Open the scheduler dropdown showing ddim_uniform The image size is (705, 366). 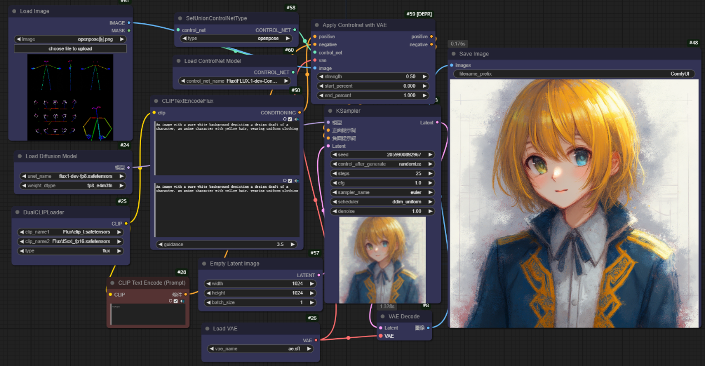(381, 202)
